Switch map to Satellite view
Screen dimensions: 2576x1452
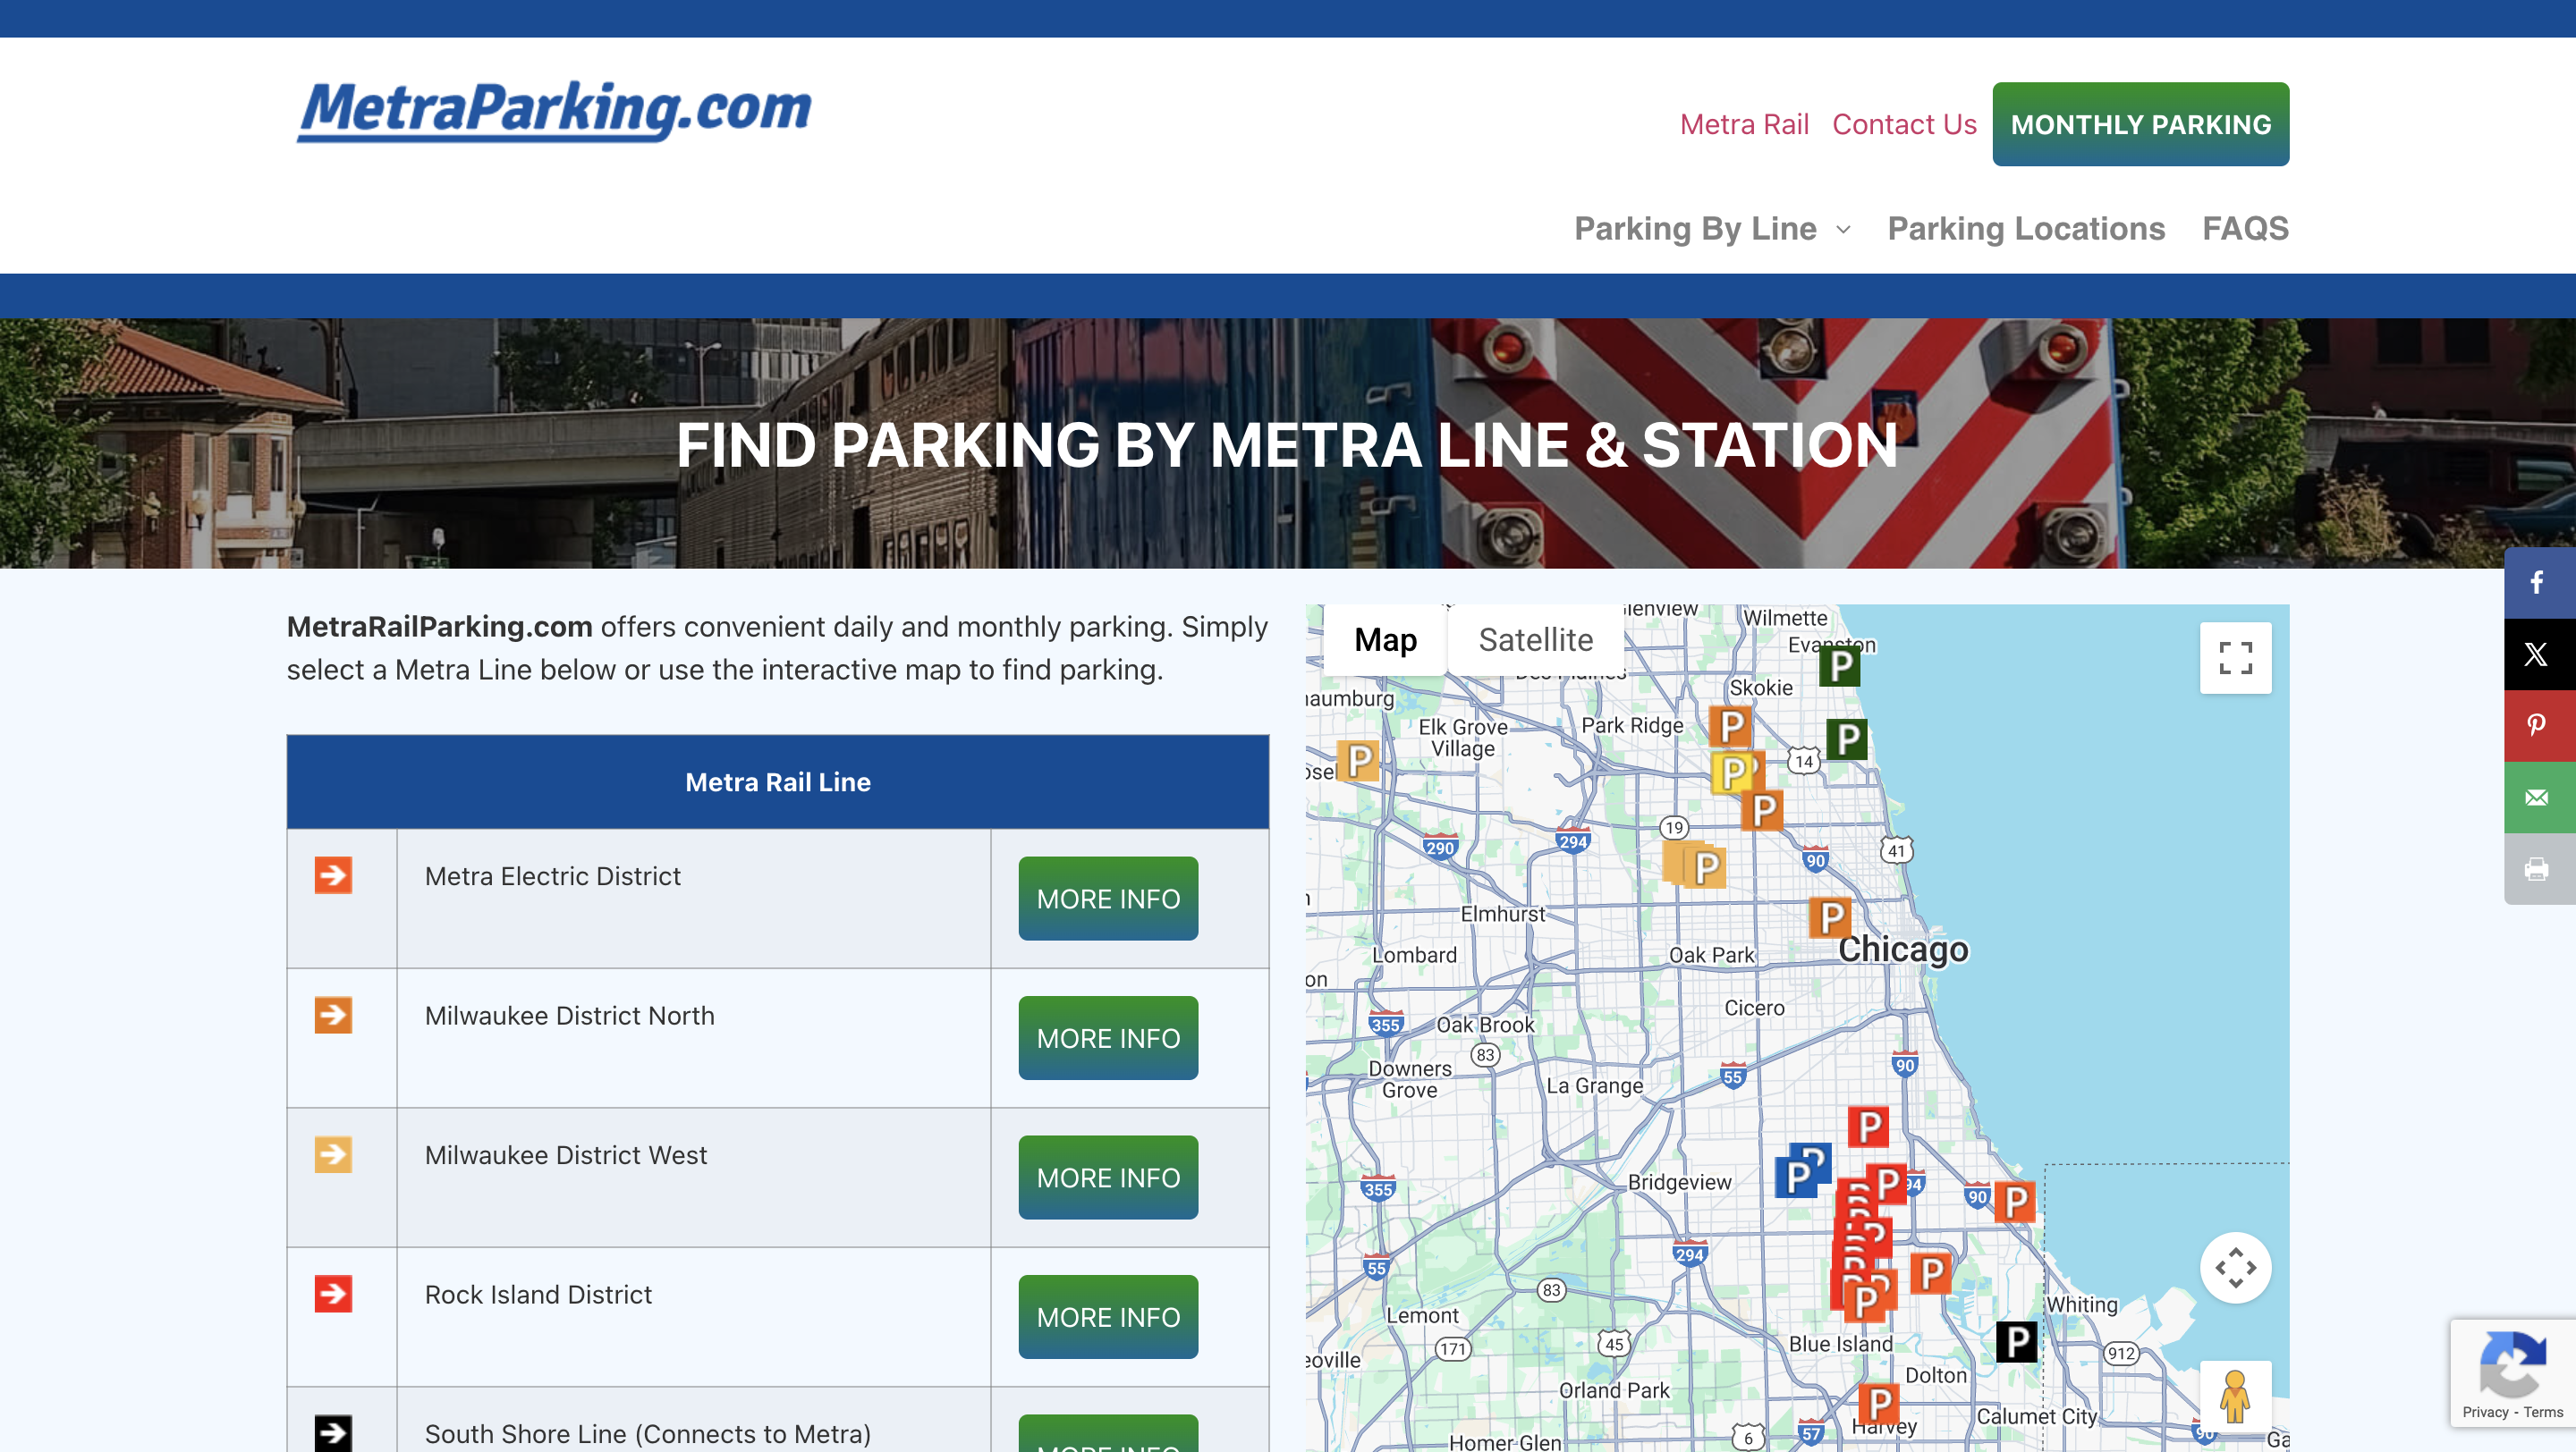point(1535,639)
